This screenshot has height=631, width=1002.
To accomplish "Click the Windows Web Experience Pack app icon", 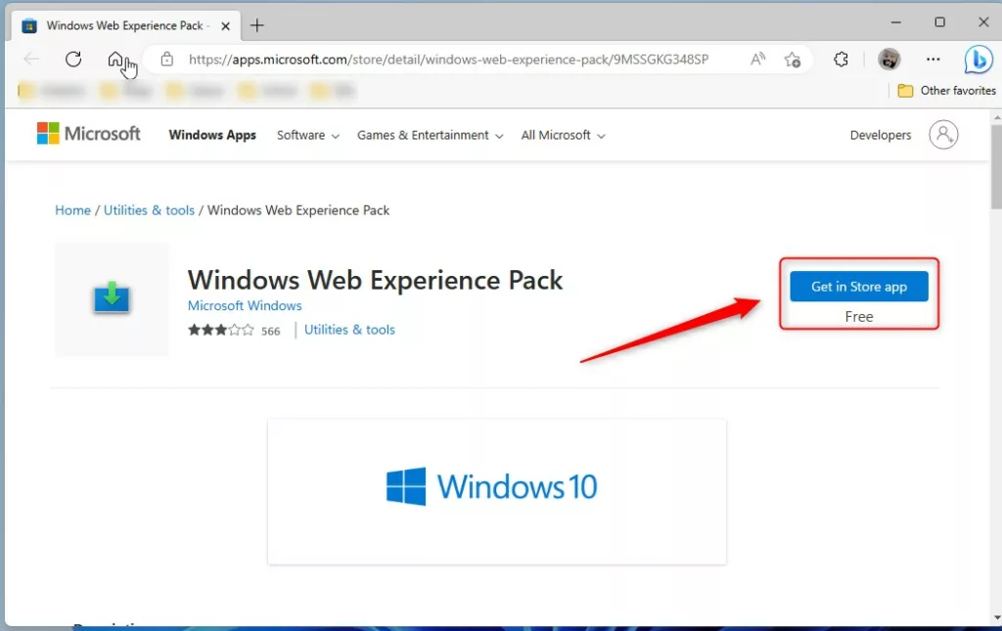I will (112, 297).
